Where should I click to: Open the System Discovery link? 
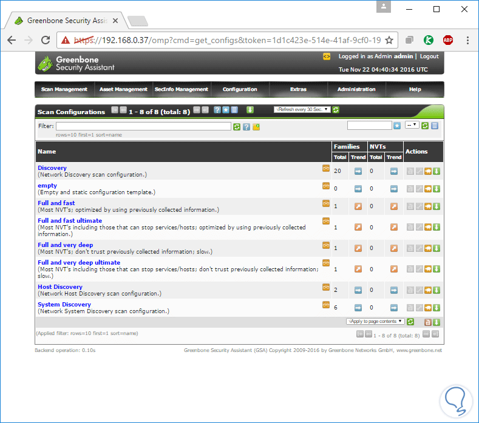(x=64, y=305)
